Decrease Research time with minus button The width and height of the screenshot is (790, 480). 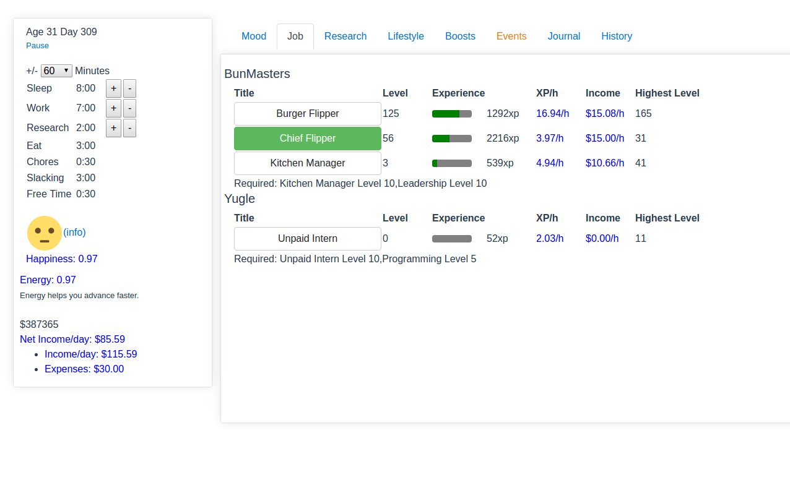[x=129, y=128]
